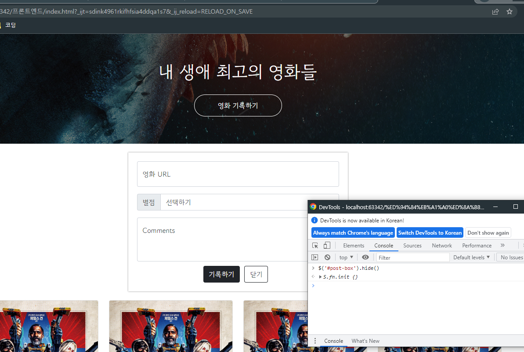Click the No Issues indicator
The image size is (524, 352).
[510, 258]
